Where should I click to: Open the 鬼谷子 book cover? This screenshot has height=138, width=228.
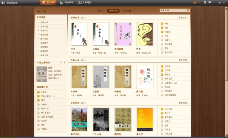click(x=145, y=120)
